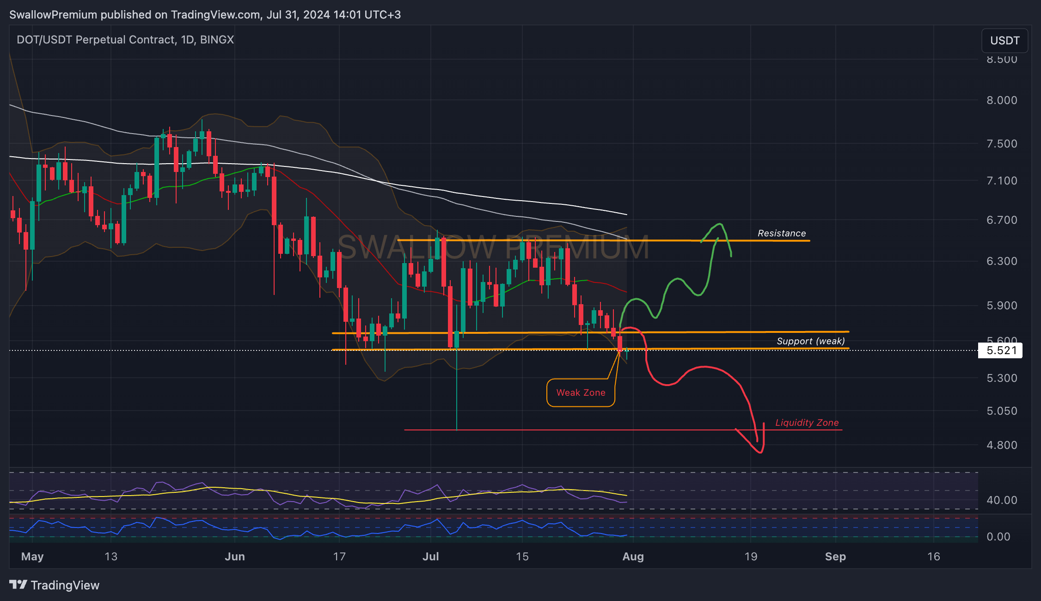1041x601 pixels.
Task: Click the Sep date axis label
Action: click(836, 557)
